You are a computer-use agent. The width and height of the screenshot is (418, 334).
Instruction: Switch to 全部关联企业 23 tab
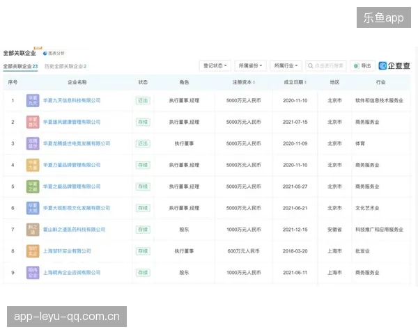pos(20,66)
